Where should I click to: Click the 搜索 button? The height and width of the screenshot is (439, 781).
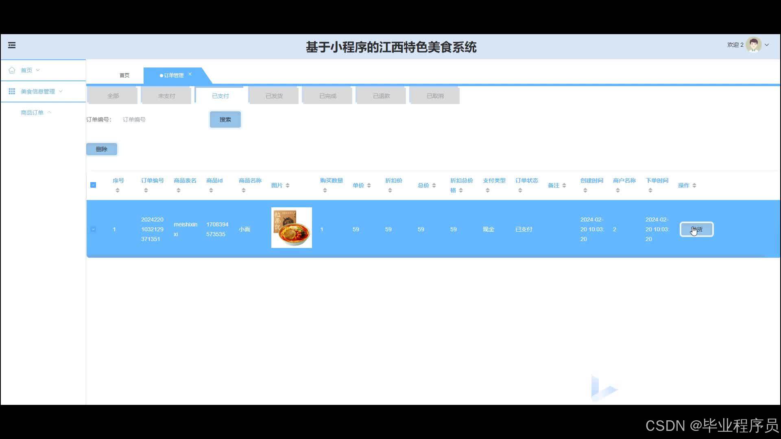(225, 120)
